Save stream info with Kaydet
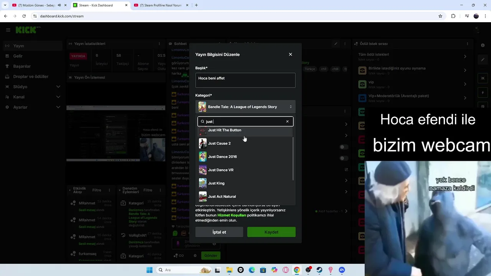Viewport: 491px width, 276px height. tap(271, 232)
